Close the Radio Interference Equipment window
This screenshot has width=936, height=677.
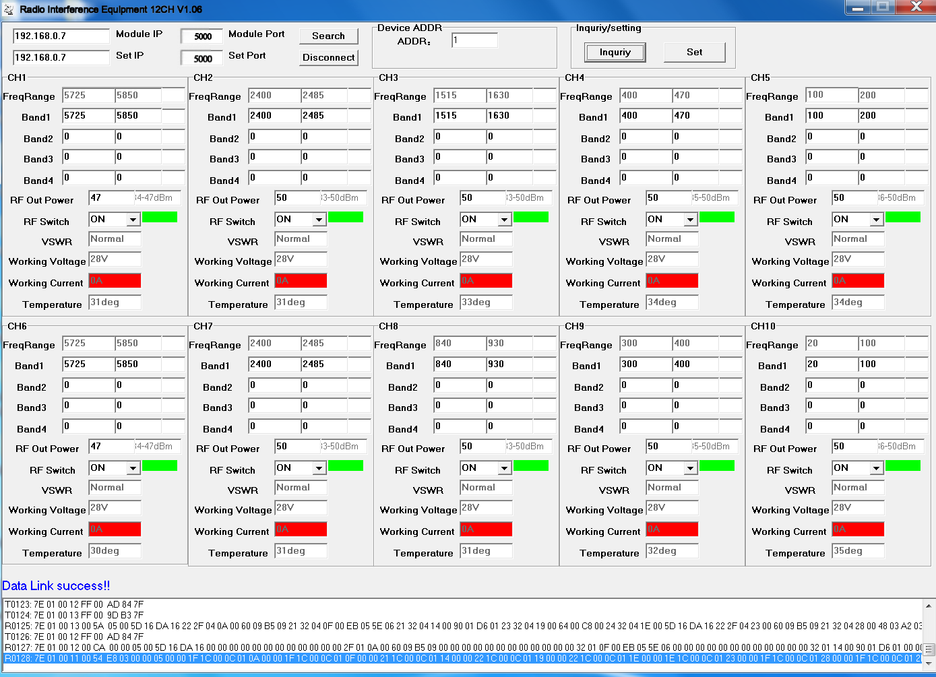(916, 7)
